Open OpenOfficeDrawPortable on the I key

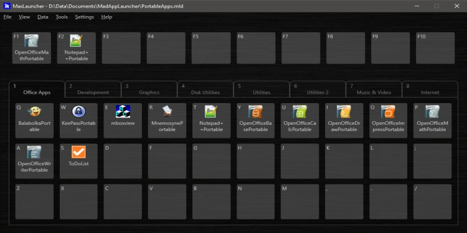coord(344,121)
